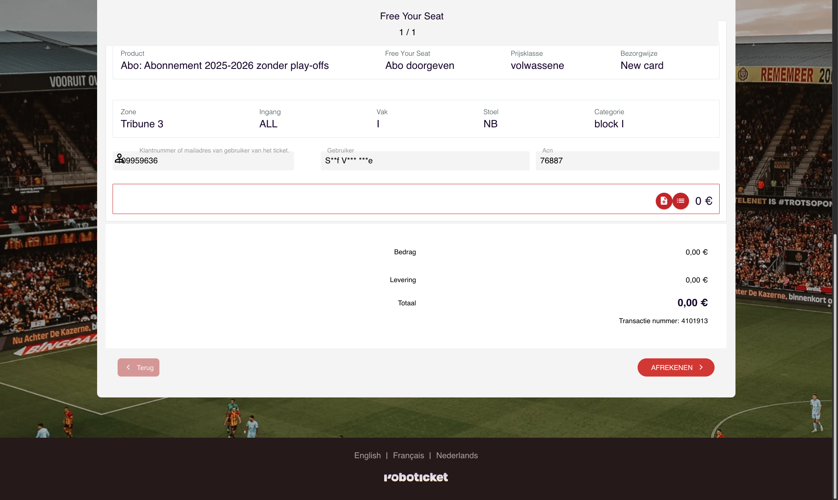The height and width of the screenshot is (500, 838).
Task: Click the red list details icon
Action: [x=681, y=201]
